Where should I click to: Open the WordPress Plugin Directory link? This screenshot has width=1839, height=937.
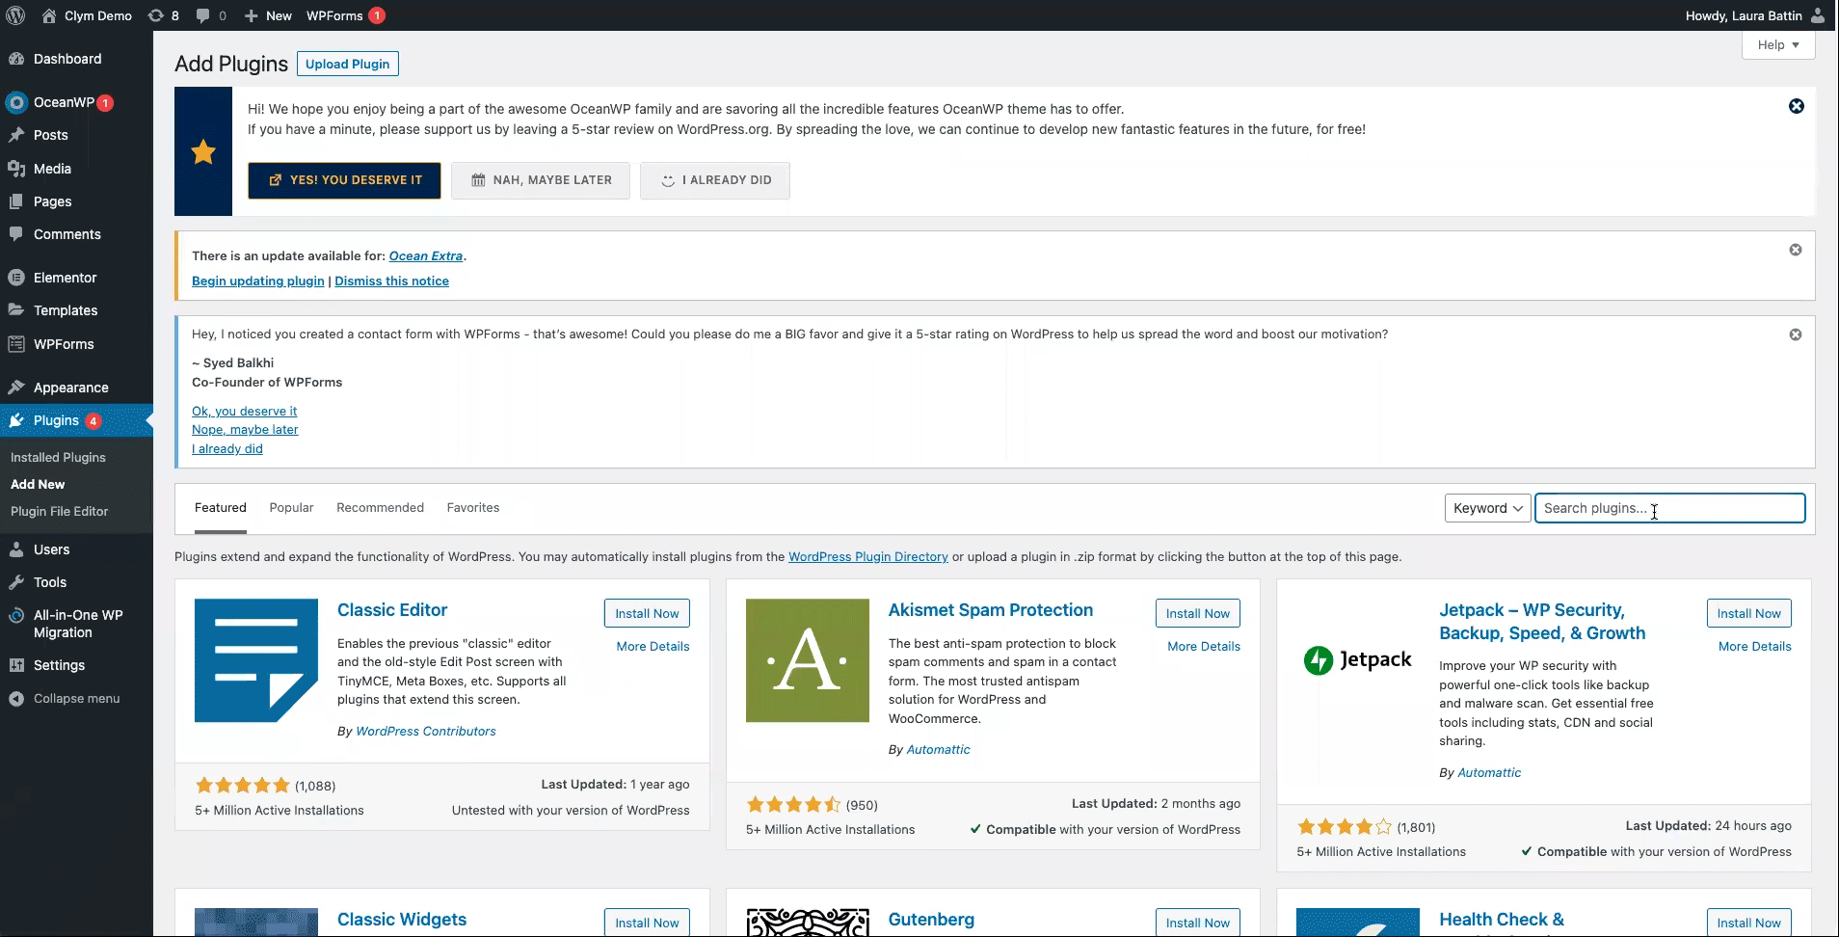click(x=867, y=557)
